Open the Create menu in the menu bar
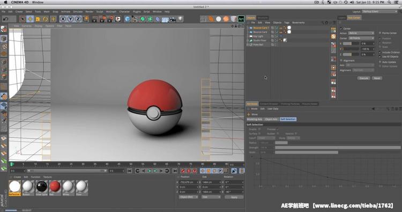This screenshot has width=402, height=212. point(19,12)
